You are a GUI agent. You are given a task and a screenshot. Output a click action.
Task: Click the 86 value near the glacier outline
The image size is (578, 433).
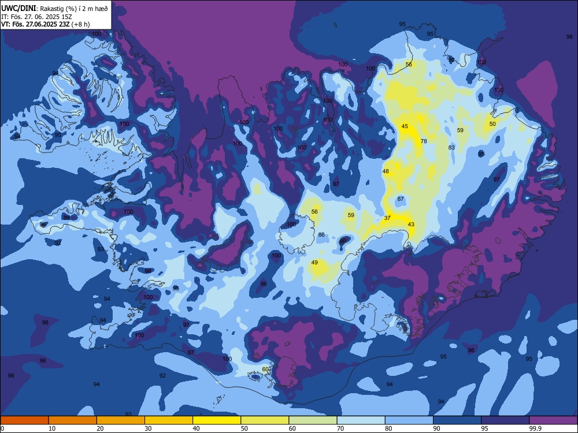click(321, 234)
